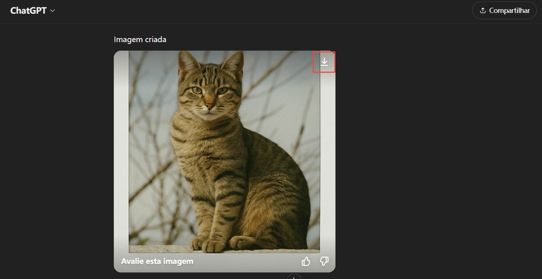Click the share arrow icon in Compartilhar
542x279 pixels.
point(483,11)
